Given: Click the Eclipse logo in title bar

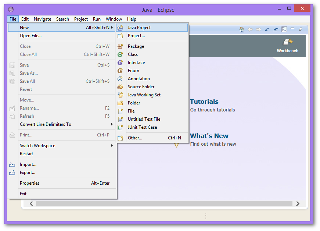Looking at the screenshot, I should pyautogui.click(x=11, y=9).
